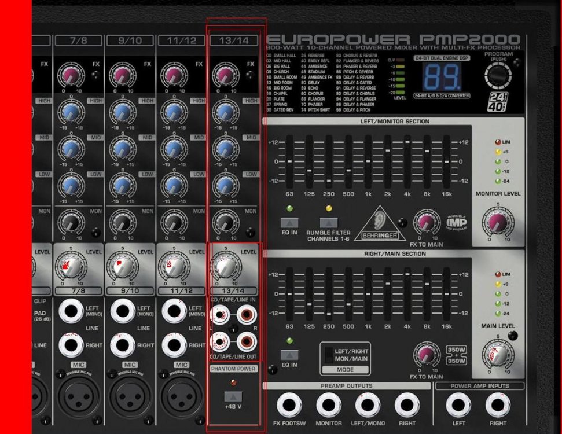Click the CD/TAPE/LINE IN left white RCA jack
Screen dimensions: 562x434
pos(220,315)
